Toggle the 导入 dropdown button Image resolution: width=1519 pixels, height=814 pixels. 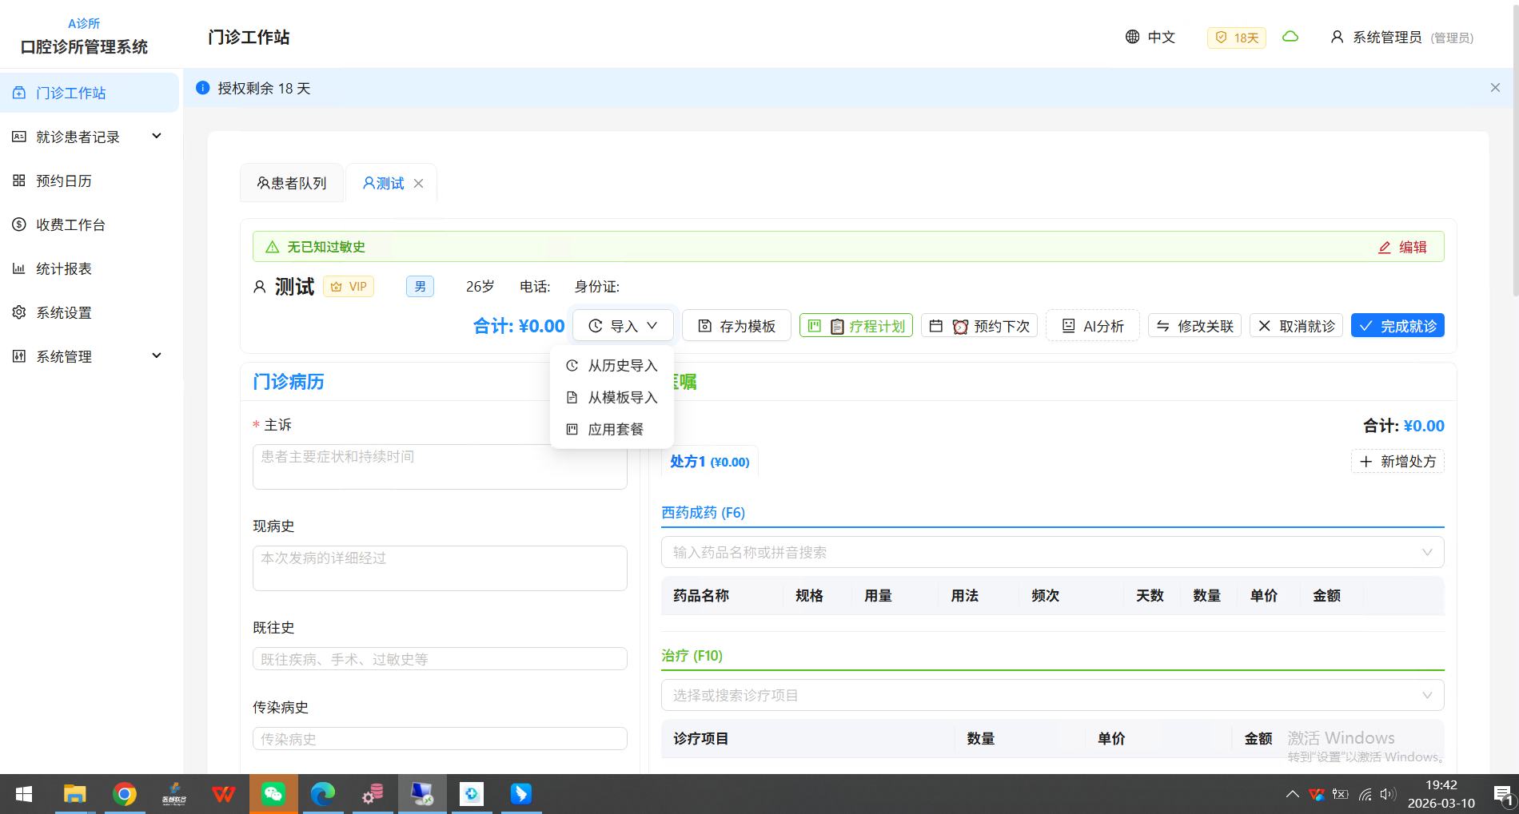[623, 326]
